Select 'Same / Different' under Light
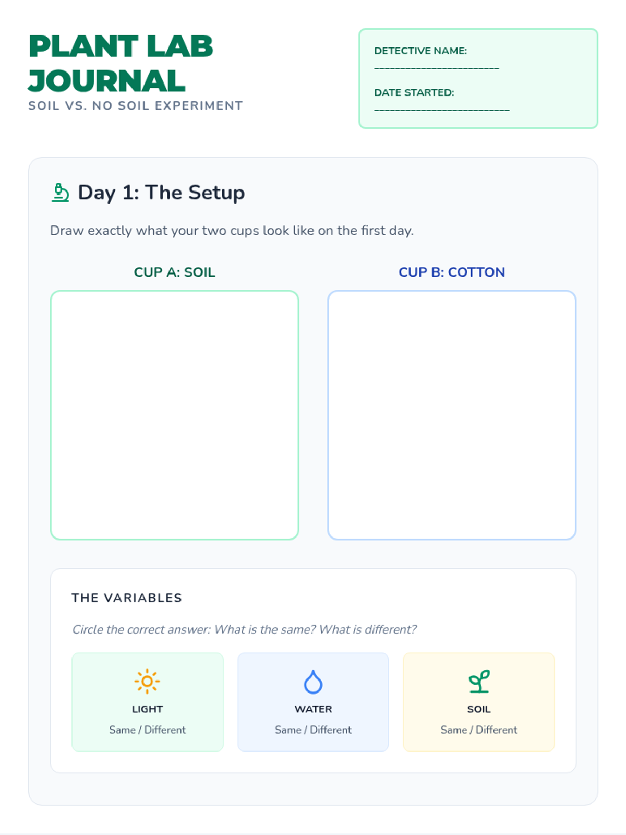 pos(147,730)
